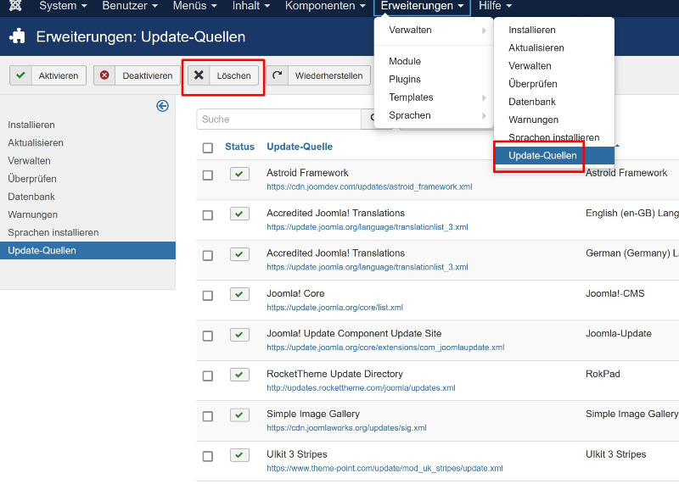Click the Aktivieren button

tap(48, 75)
